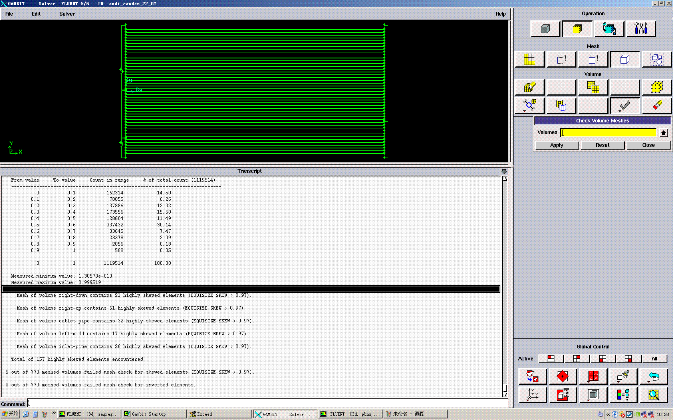Select the Geometry operation icon
Image resolution: width=673 pixels, height=420 pixels.
coord(545,29)
